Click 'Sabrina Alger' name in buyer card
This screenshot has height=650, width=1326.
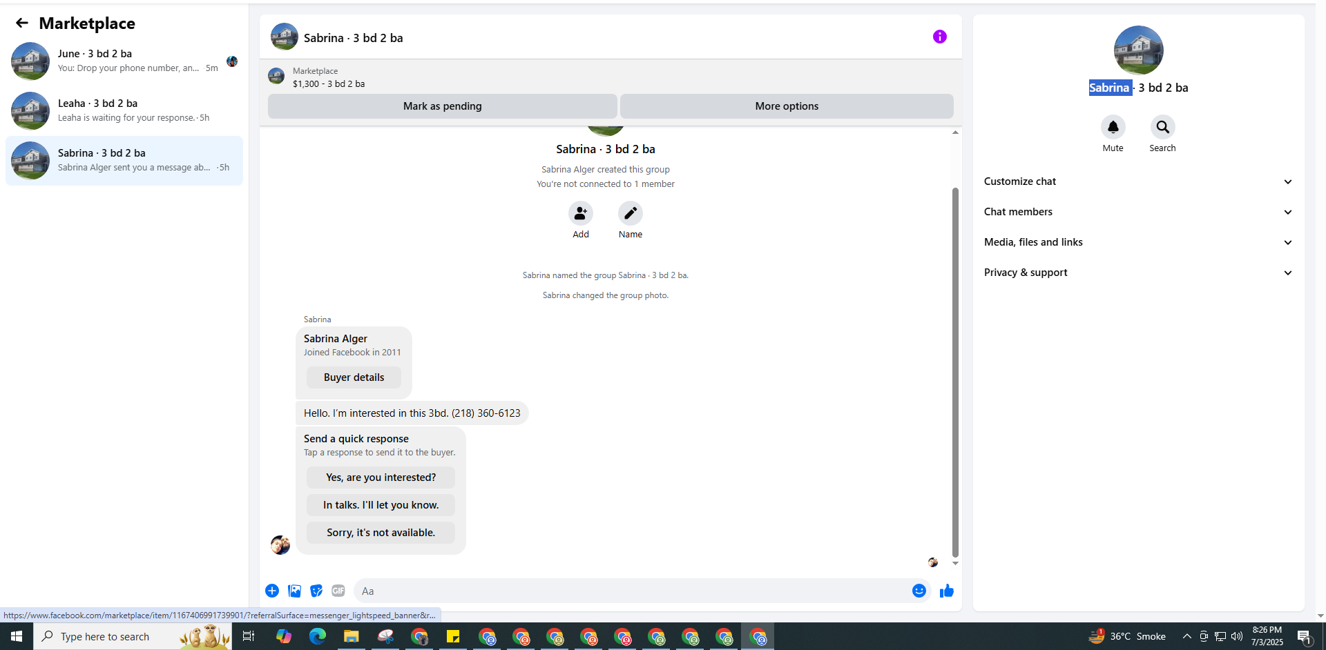(x=336, y=339)
